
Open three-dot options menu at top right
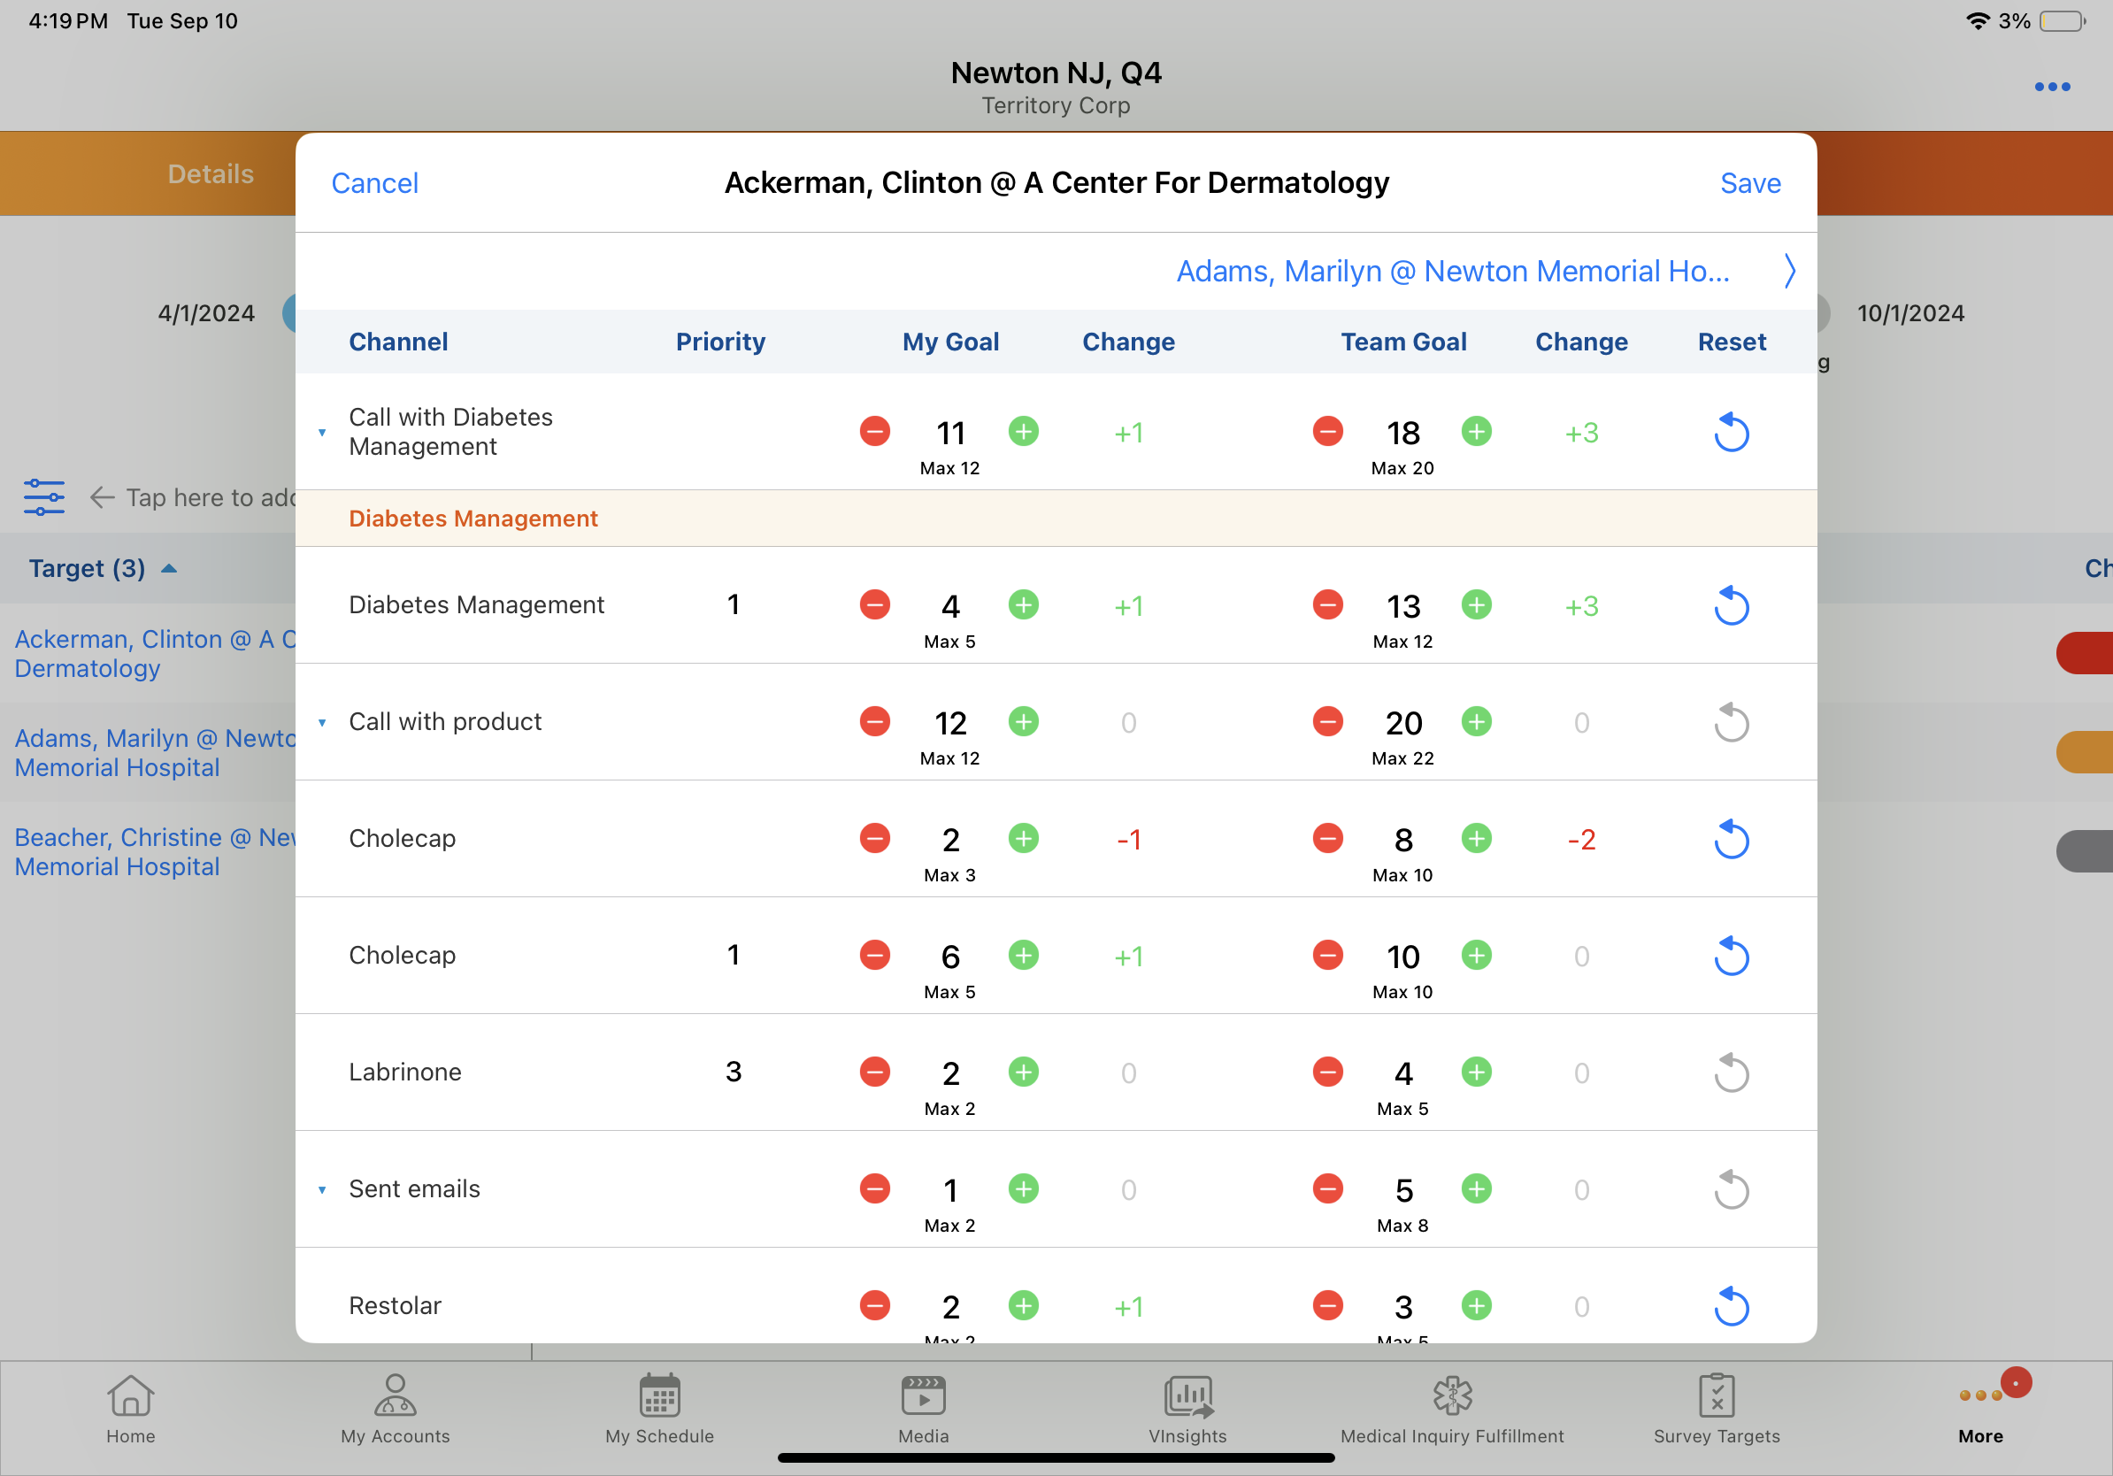[x=2051, y=88]
